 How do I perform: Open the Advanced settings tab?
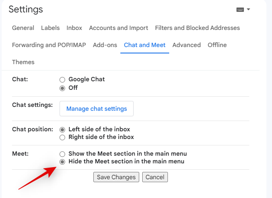click(187, 45)
